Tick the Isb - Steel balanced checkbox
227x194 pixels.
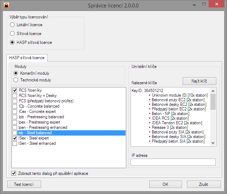point(15,133)
